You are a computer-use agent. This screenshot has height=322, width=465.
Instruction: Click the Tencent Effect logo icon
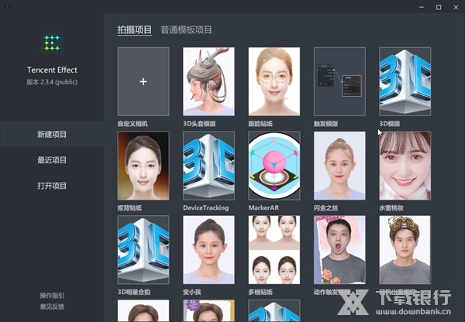click(x=52, y=43)
